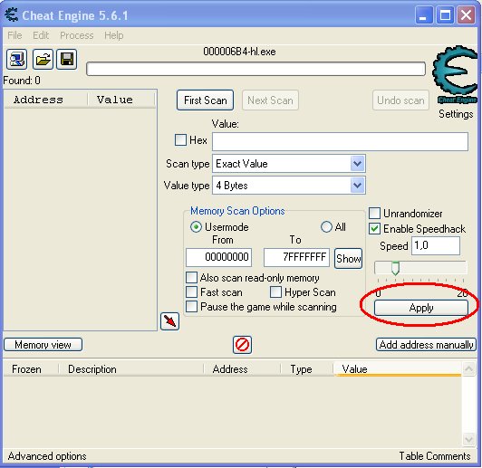Open the Edit menu

point(41,35)
